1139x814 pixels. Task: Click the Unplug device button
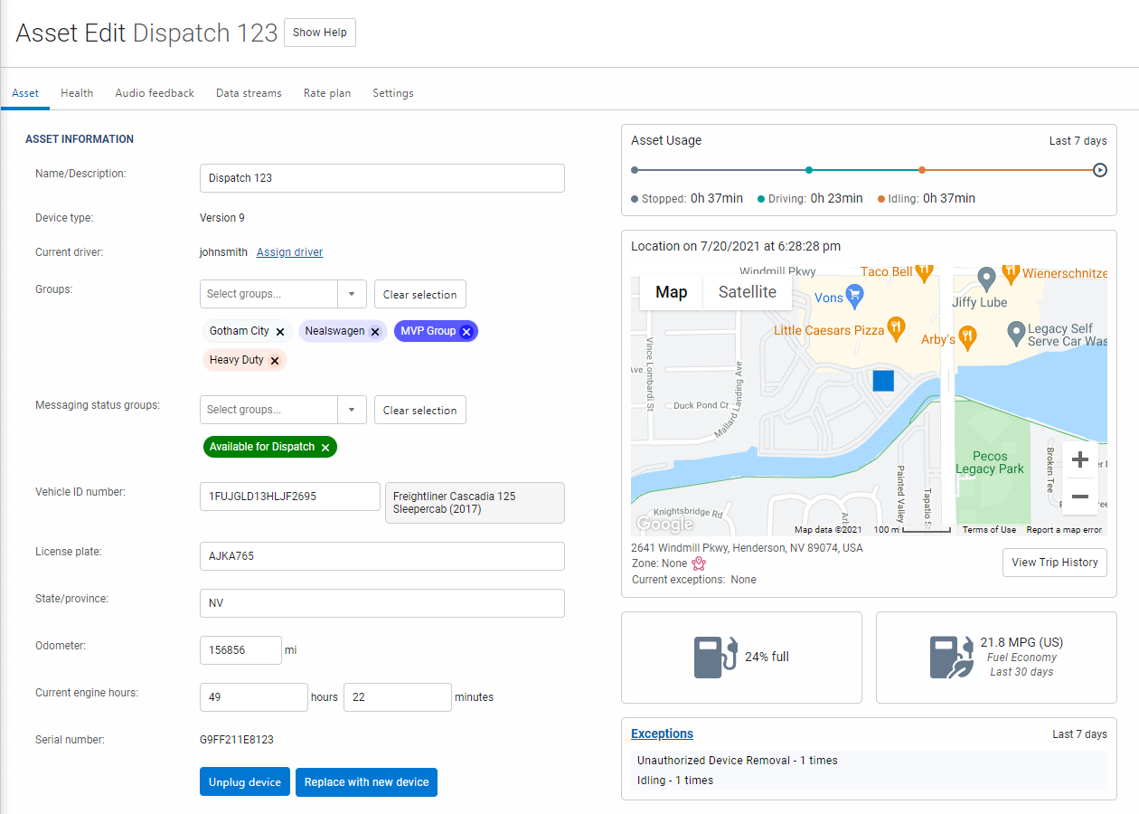coord(245,781)
